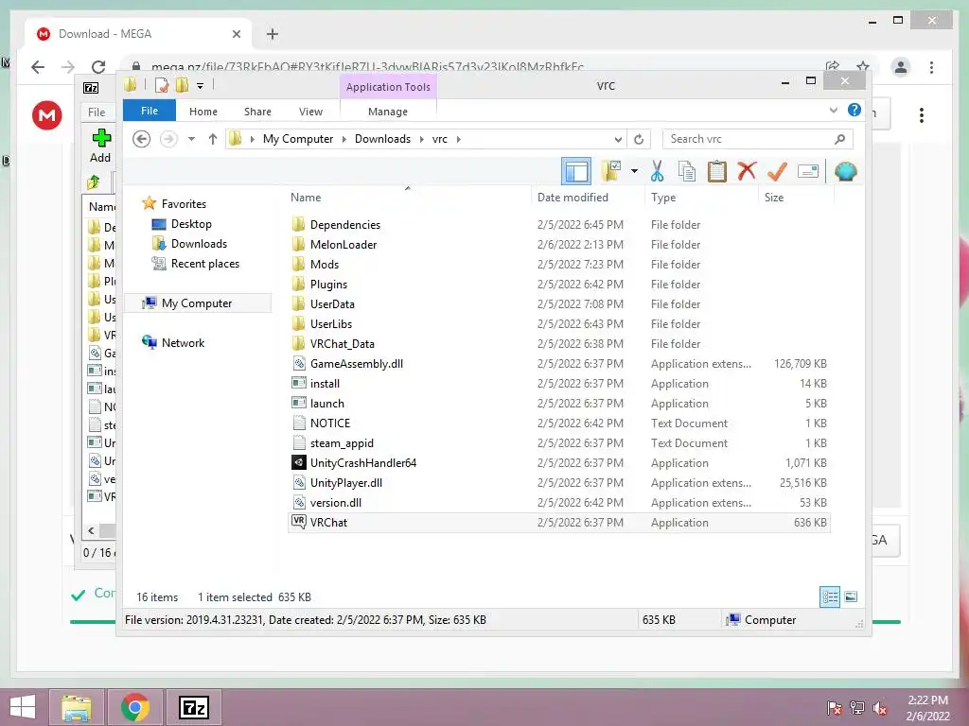Select Favorites in the navigation pane
Screen dimensions: 969x726
[x=184, y=204]
